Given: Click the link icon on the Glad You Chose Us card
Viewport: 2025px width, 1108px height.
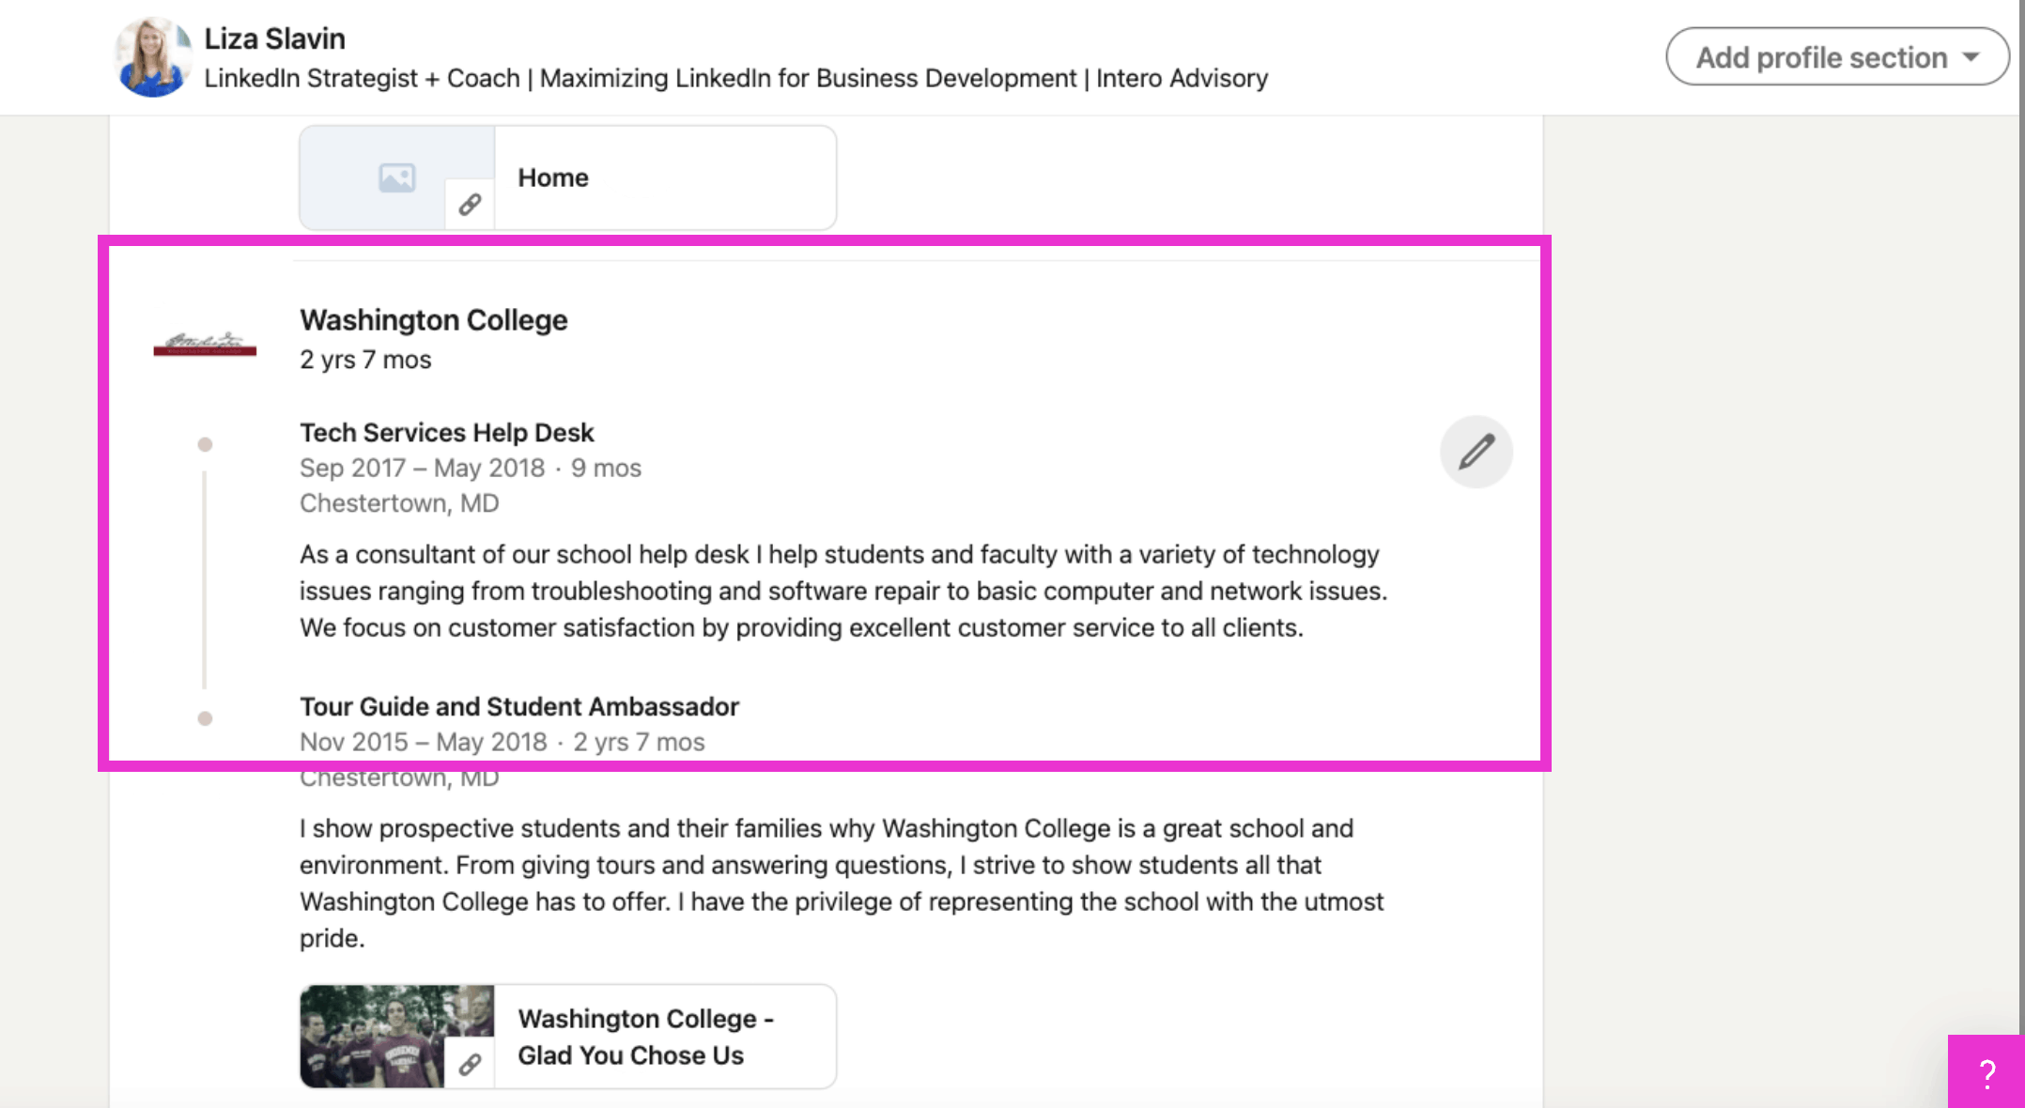Looking at the screenshot, I should [470, 1064].
